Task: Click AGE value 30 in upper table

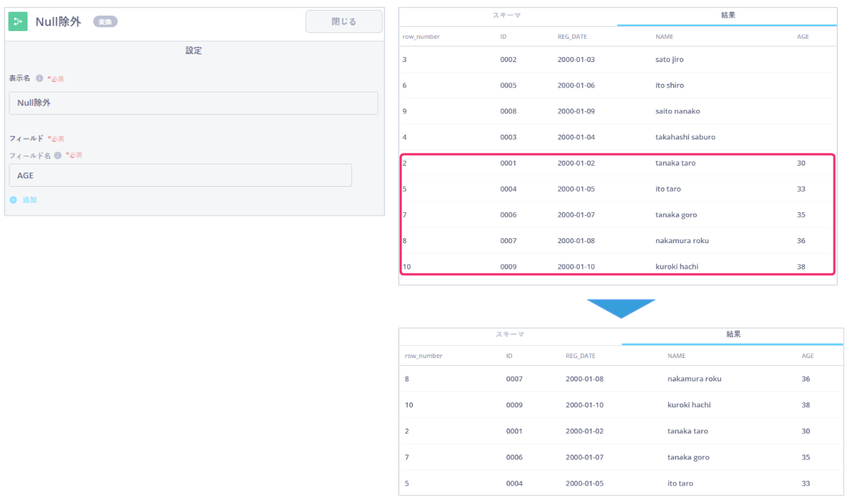Action: pos(801,163)
